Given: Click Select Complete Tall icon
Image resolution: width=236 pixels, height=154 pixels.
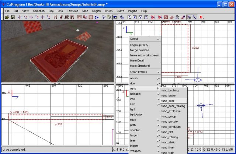Looking at the screenshot, I should (x=55, y=17).
